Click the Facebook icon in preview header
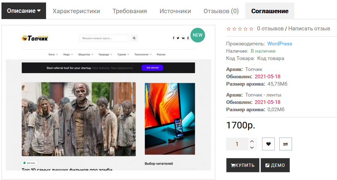Screen dimensions: 337x180 pyautogui.click(x=174, y=38)
